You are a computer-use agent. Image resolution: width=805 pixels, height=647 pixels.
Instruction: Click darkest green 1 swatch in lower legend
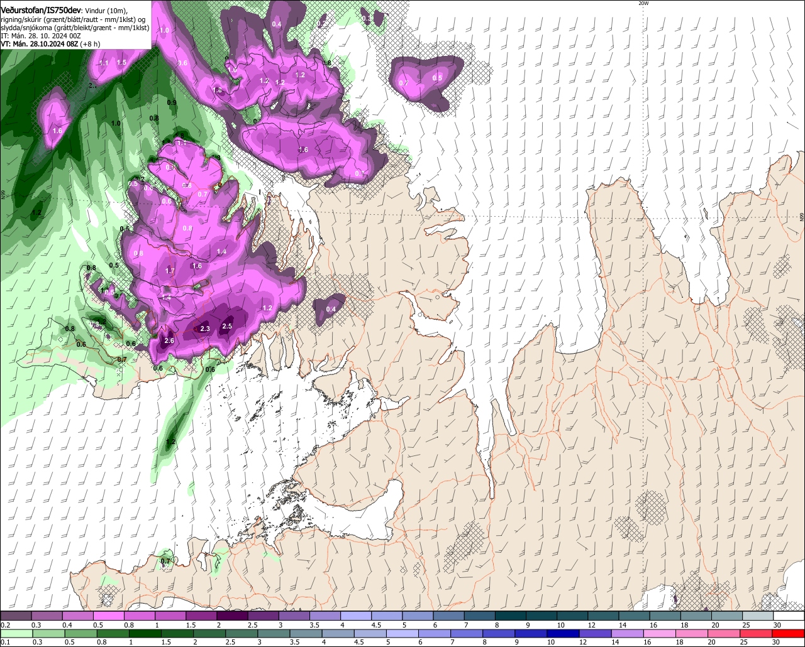click(x=145, y=633)
